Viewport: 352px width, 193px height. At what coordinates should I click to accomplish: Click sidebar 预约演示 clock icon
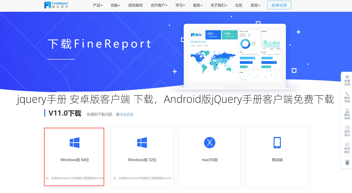click(347, 128)
